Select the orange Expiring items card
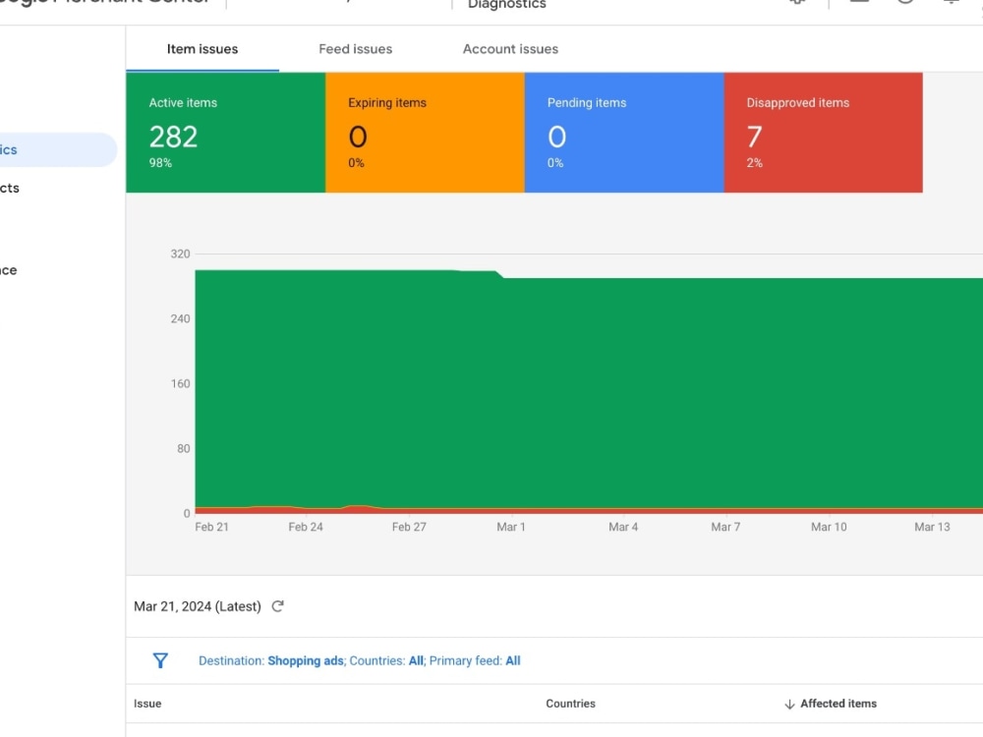The image size is (983, 737). (425, 133)
